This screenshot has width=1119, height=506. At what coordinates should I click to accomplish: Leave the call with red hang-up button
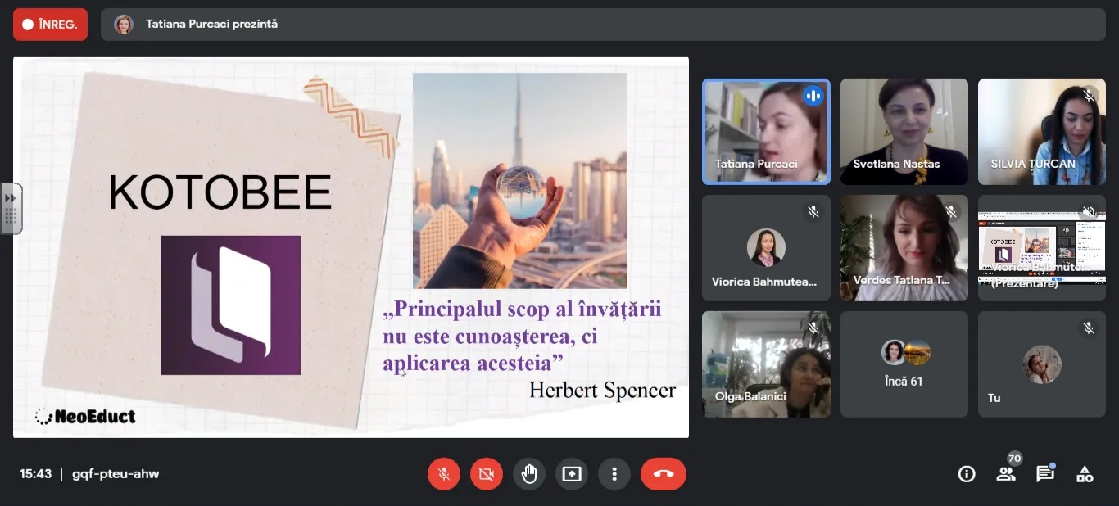pyautogui.click(x=663, y=474)
